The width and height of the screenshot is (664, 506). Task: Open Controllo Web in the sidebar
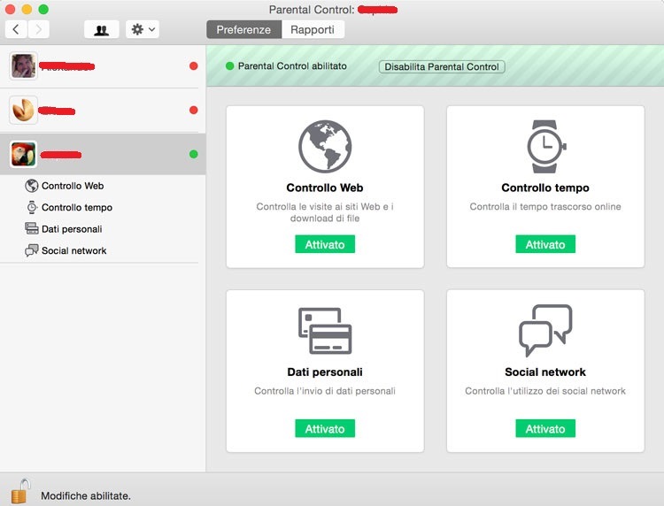(x=73, y=186)
